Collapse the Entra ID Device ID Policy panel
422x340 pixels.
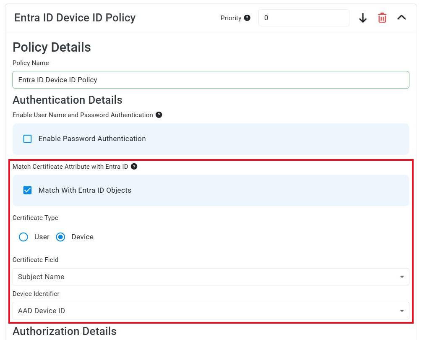tap(401, 18)
